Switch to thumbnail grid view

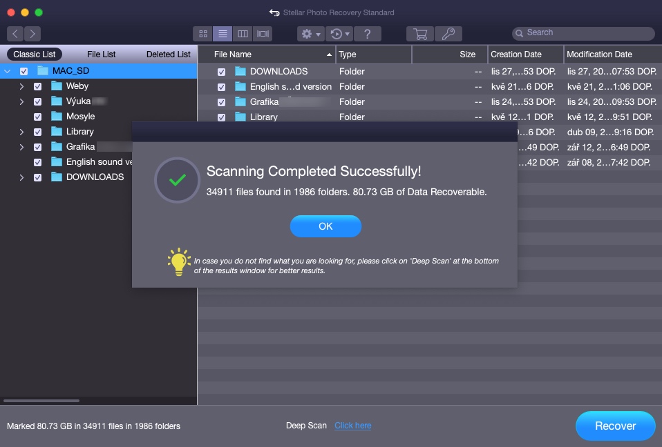point(203,34)
